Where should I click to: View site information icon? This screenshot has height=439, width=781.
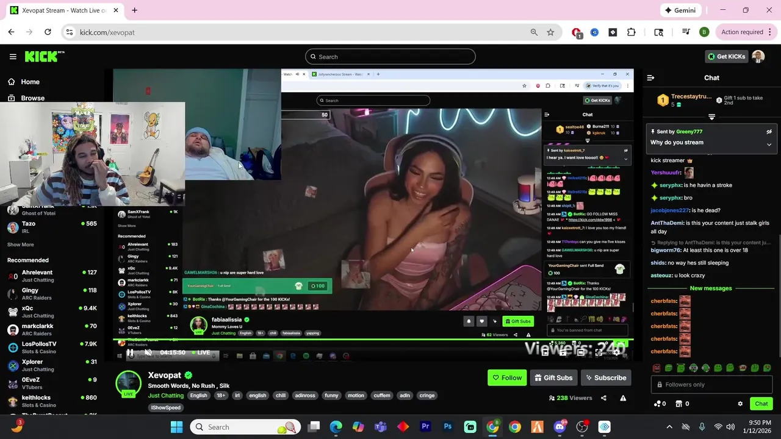point(70,32)
